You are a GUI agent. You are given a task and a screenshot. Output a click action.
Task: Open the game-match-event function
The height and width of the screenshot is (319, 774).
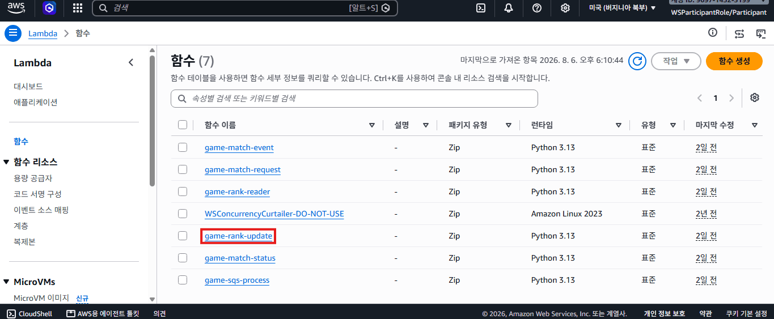pos(239,147)
